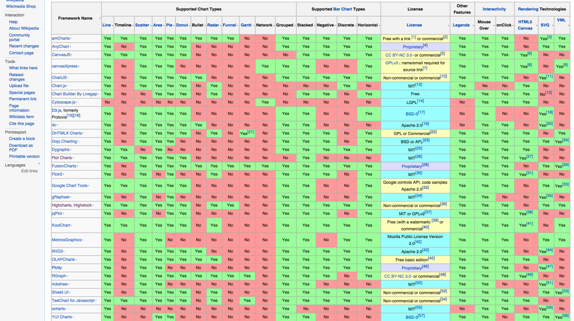
Task: Open the Legends header link
Action: click(x=461, y=25)
